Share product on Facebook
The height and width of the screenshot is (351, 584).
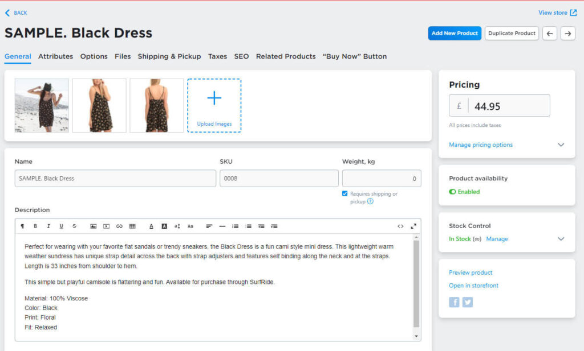tap(454, 302)
